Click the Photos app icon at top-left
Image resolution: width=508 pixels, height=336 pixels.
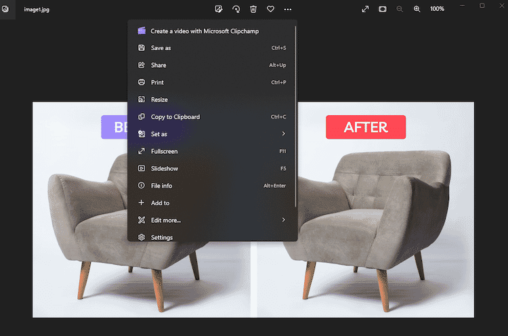click(x=5, y=9)
